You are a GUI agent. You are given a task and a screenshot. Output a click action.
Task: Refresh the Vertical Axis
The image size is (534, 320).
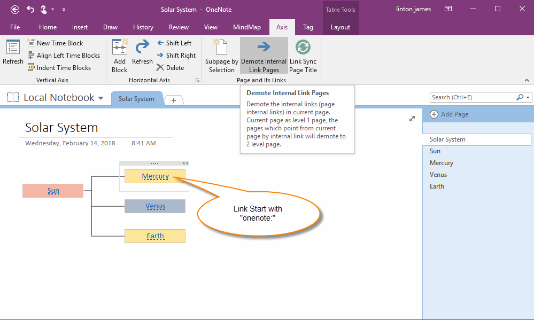13,52
